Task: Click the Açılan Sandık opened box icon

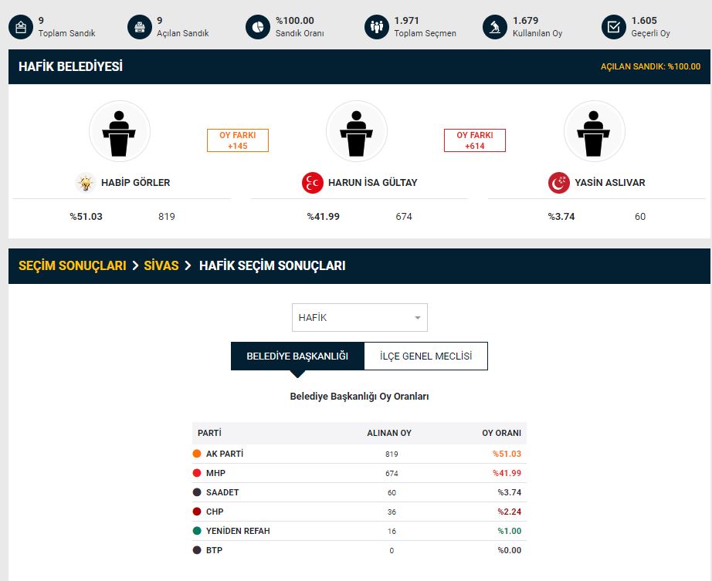Action: click(139, 27)
